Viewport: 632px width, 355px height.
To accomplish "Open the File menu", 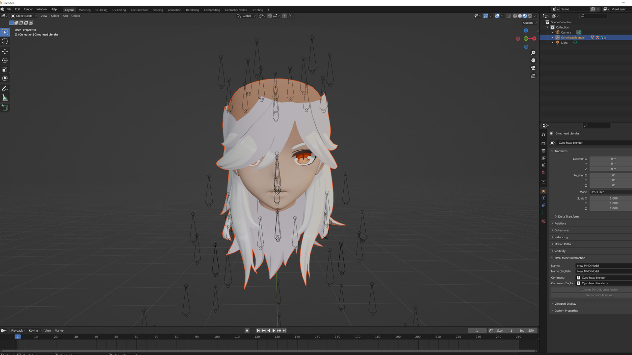I will coord(9,9).
